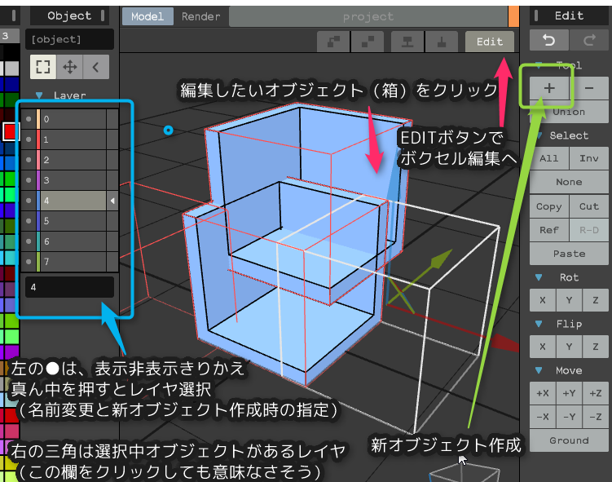Toggle visibility dot of layer 0

tap(29, 119)
